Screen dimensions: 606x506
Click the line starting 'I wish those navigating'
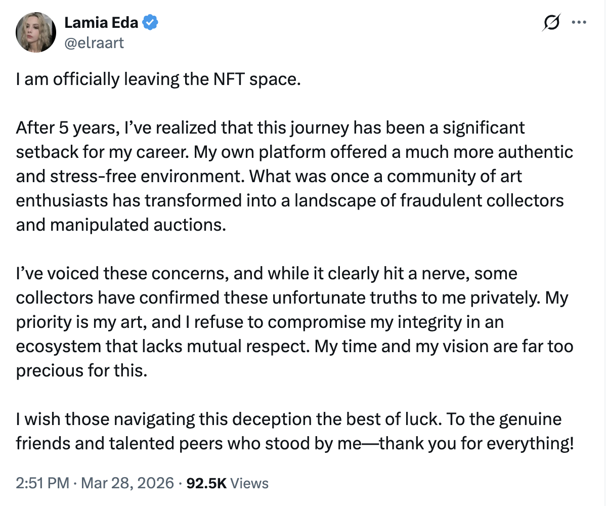(x=289, y=419)
